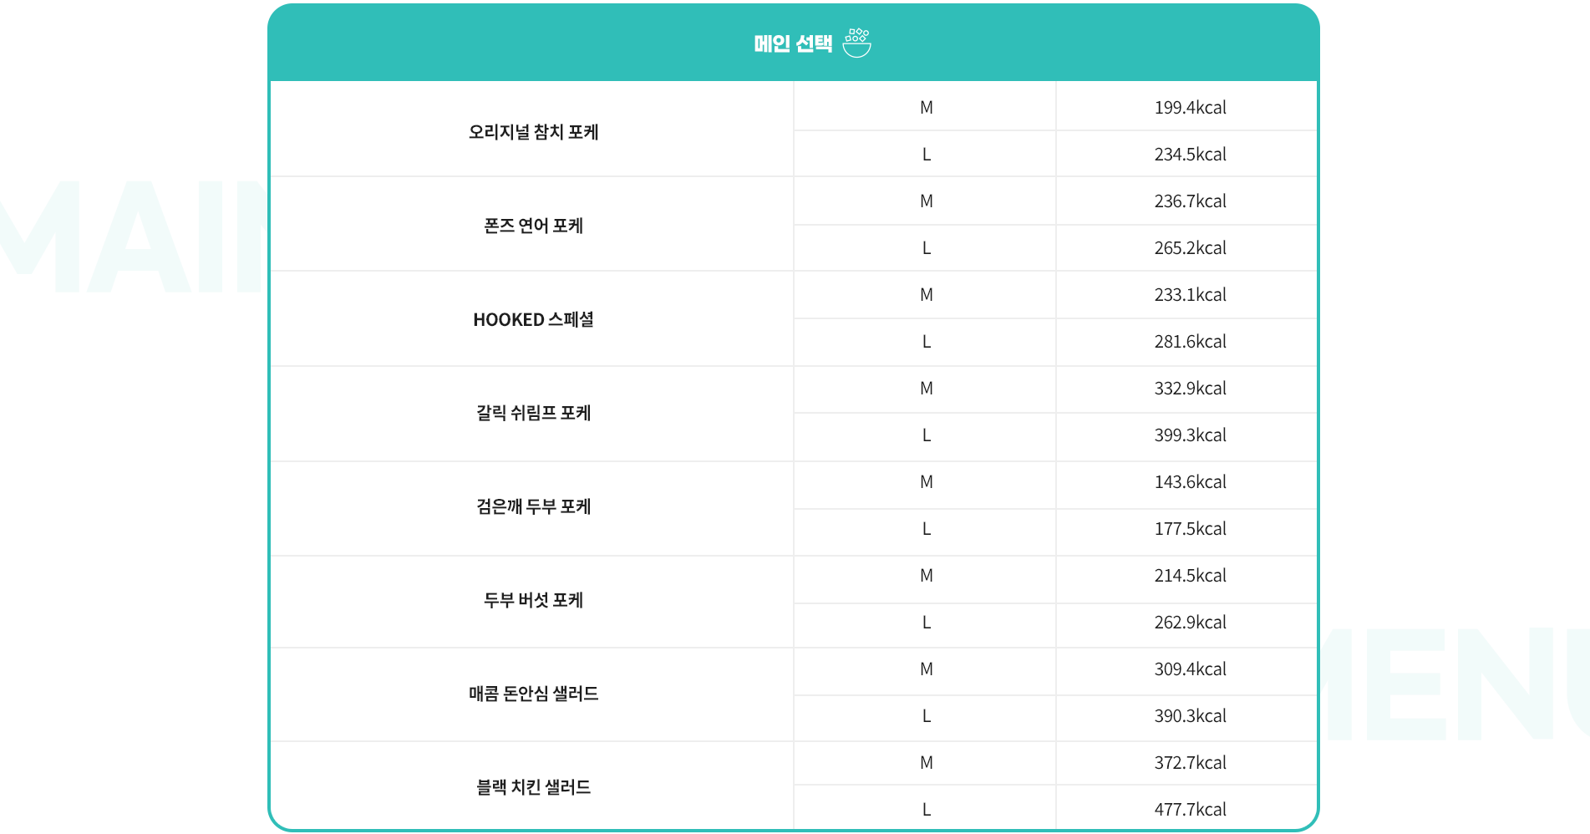Select the 갈릭 쉬림프 포케 menu name

[533, 413]
